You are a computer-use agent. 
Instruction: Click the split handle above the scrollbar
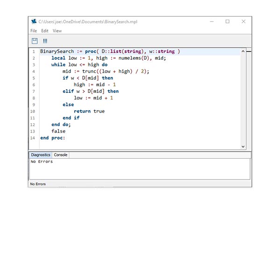pos(248,50)
